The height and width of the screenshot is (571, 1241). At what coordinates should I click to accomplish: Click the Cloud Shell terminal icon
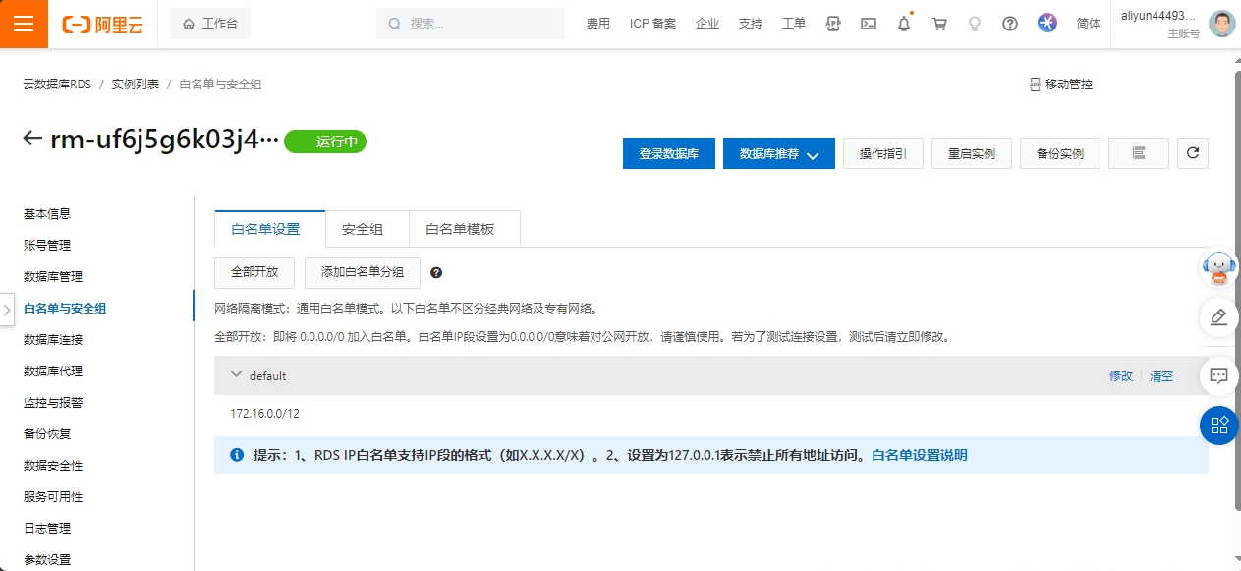(868, 24)
